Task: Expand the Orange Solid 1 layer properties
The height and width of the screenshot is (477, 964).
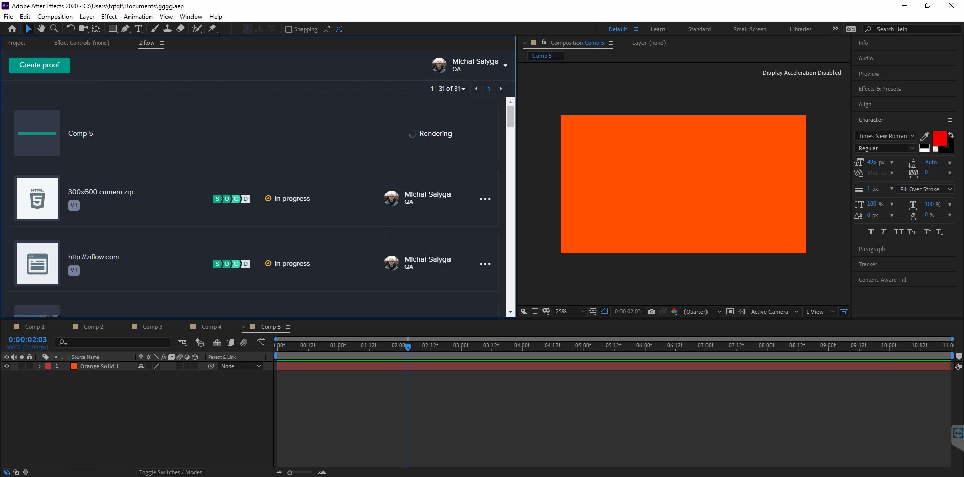Action: point(39,366)
